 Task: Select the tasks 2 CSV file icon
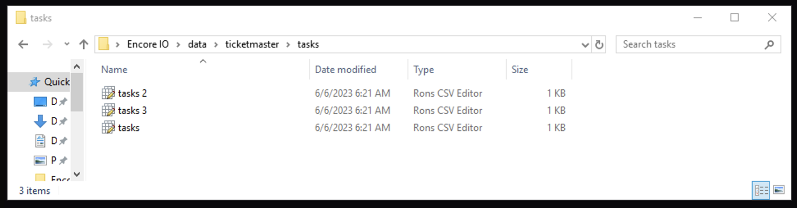[108, 93]
